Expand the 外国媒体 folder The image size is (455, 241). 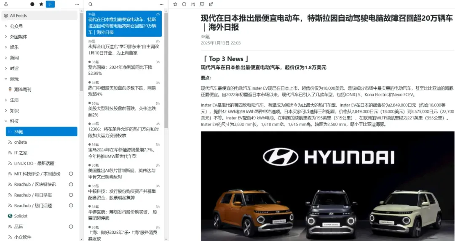tap(6, 37)
